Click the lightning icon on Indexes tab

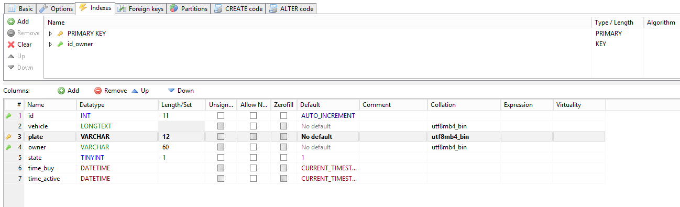tap(83, 7)
